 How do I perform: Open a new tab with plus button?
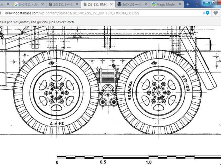coord(188,4)
